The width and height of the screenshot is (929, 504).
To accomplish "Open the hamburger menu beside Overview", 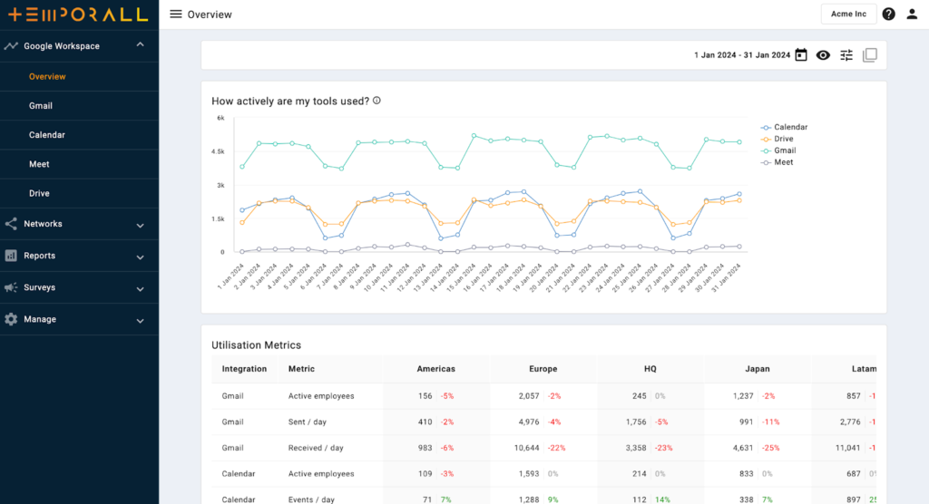I will tap(175, 15).
